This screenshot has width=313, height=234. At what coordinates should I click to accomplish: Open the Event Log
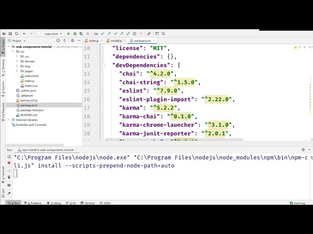[297, 203]
